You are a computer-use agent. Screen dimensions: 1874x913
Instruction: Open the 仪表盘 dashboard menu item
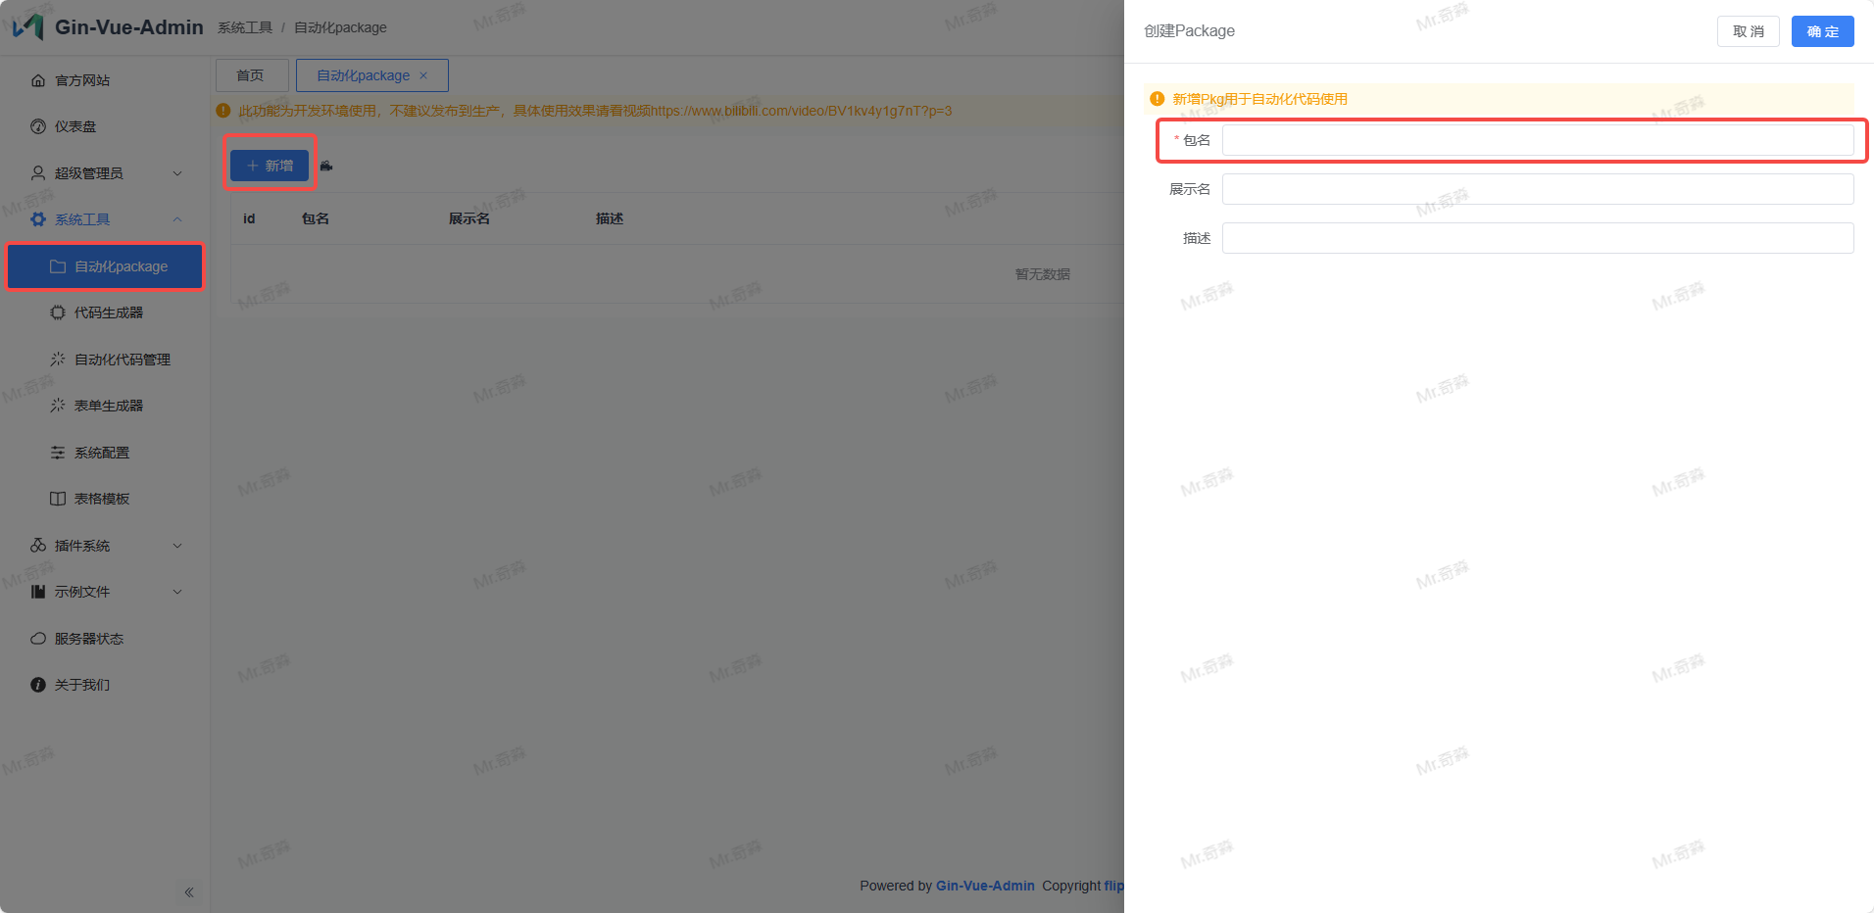point(75,126)
